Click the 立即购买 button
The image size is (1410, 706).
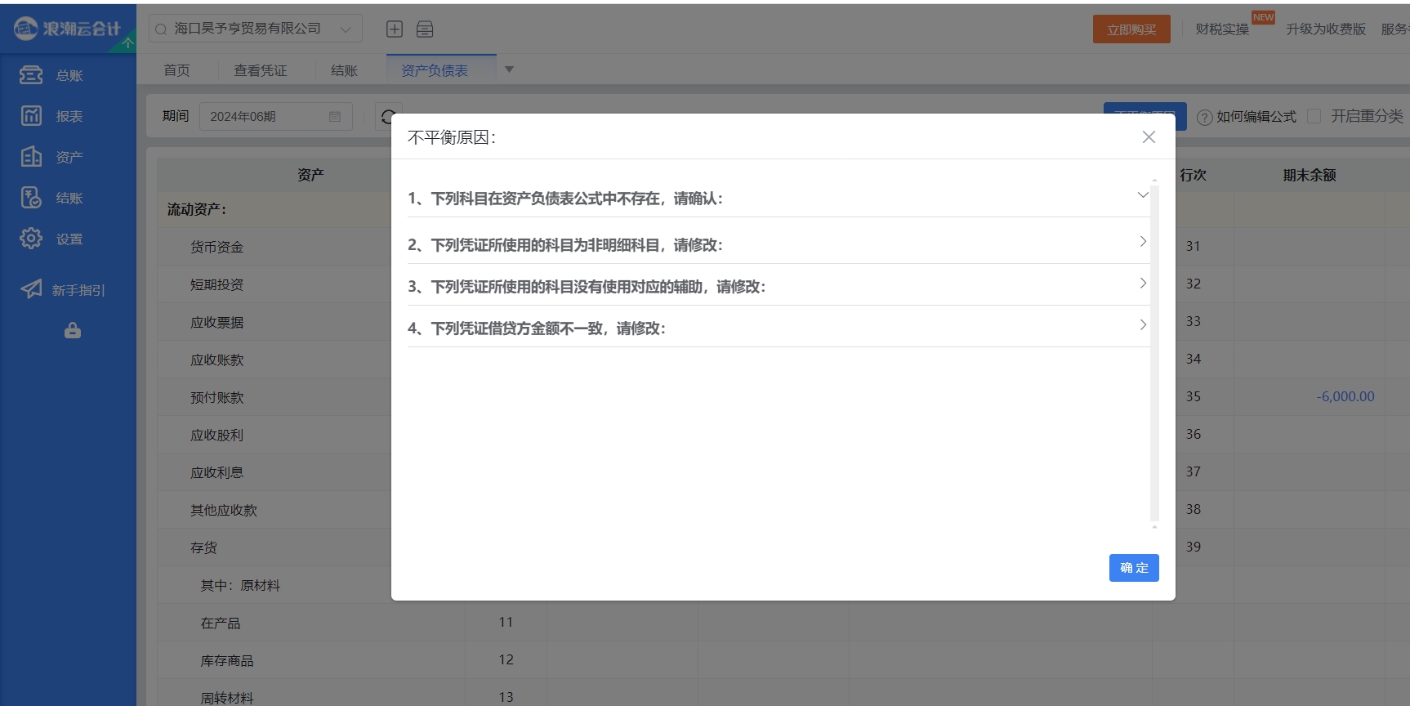(x=1131, y=29)
